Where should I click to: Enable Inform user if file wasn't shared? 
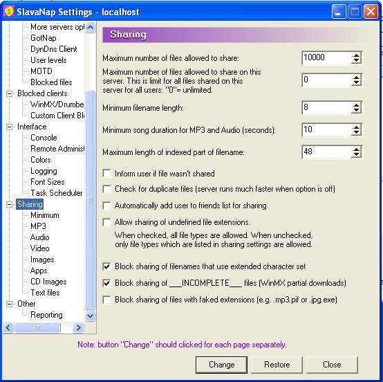coord(106,174)
